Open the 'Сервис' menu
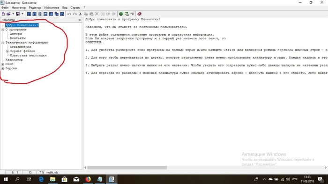Screen dimensions: 328x184 75,8
